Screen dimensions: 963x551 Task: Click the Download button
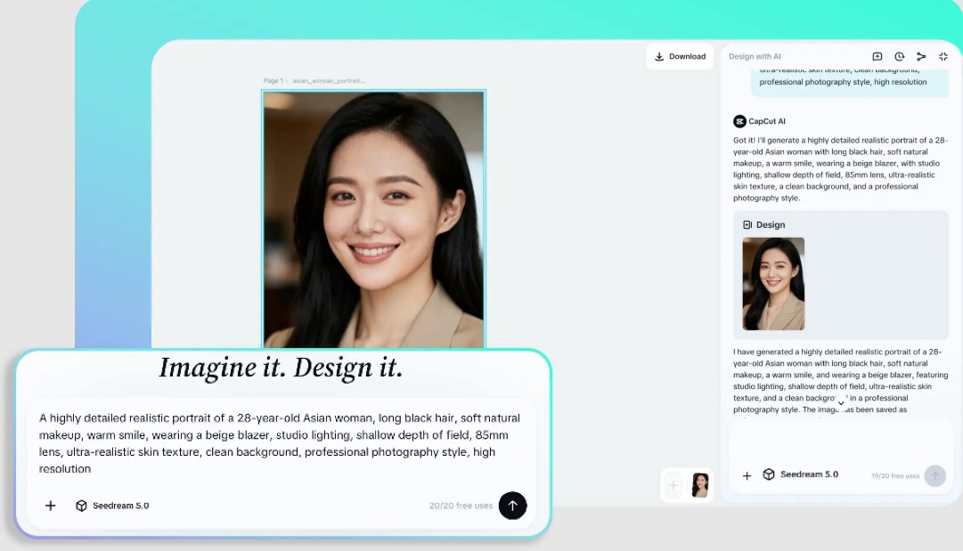tap(680, 56)
